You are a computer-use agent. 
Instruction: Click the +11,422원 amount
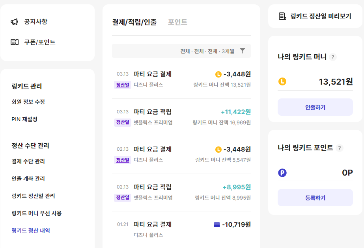[x=235, y=112]
